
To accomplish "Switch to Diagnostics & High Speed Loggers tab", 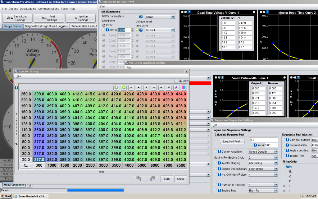I will (46, 26).
